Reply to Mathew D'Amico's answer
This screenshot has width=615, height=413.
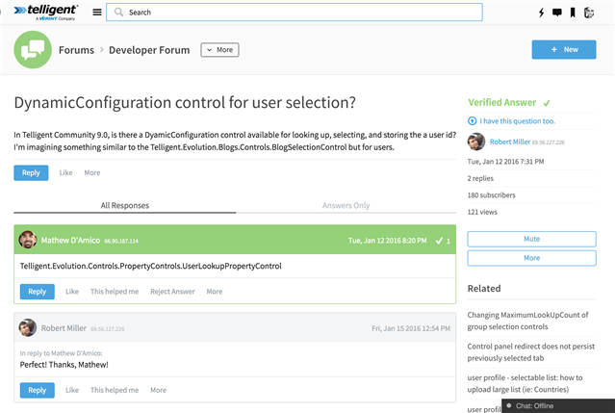tap(38, 292)
